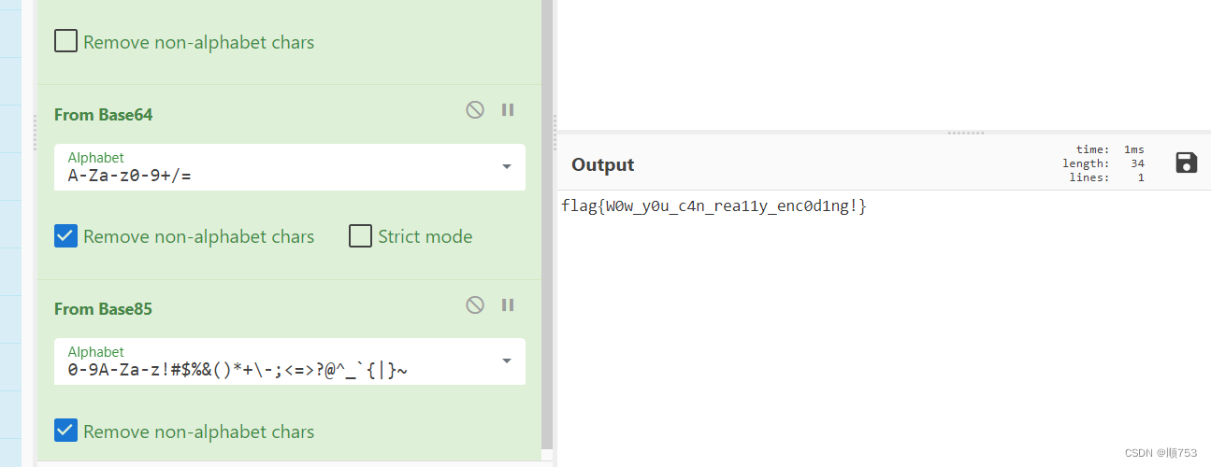Click the From Base85 operation title
The height and width of the screenshot is (467, 1211).
[103, 309]
